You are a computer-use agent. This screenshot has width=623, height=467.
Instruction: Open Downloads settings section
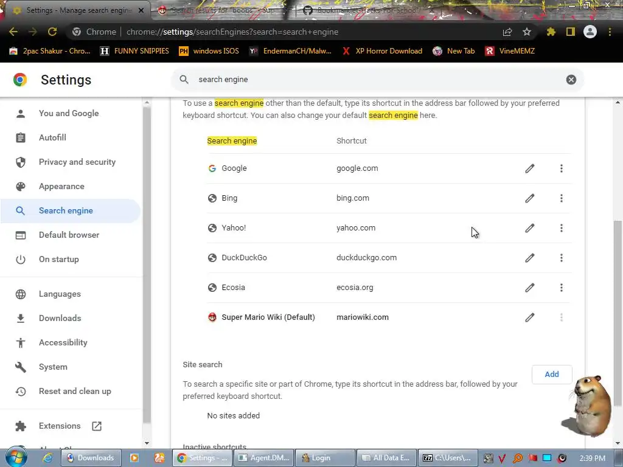[x=60, y=318]
